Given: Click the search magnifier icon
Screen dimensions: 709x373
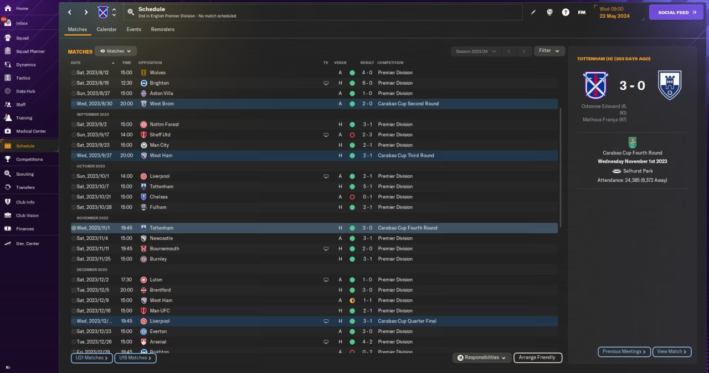Looking at the screenshot, I should [x=131, y=12].
